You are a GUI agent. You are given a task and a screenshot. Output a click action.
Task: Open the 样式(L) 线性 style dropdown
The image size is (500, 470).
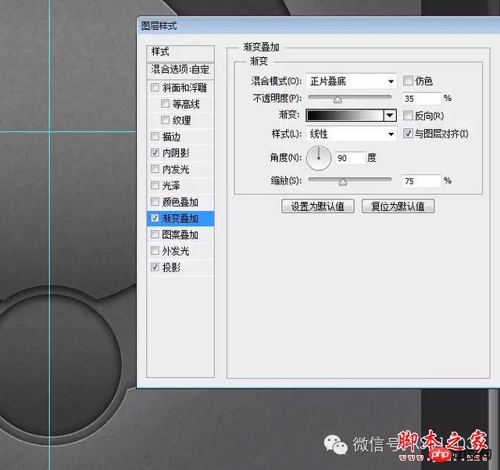pyautogui.click(x=351, y=134)
